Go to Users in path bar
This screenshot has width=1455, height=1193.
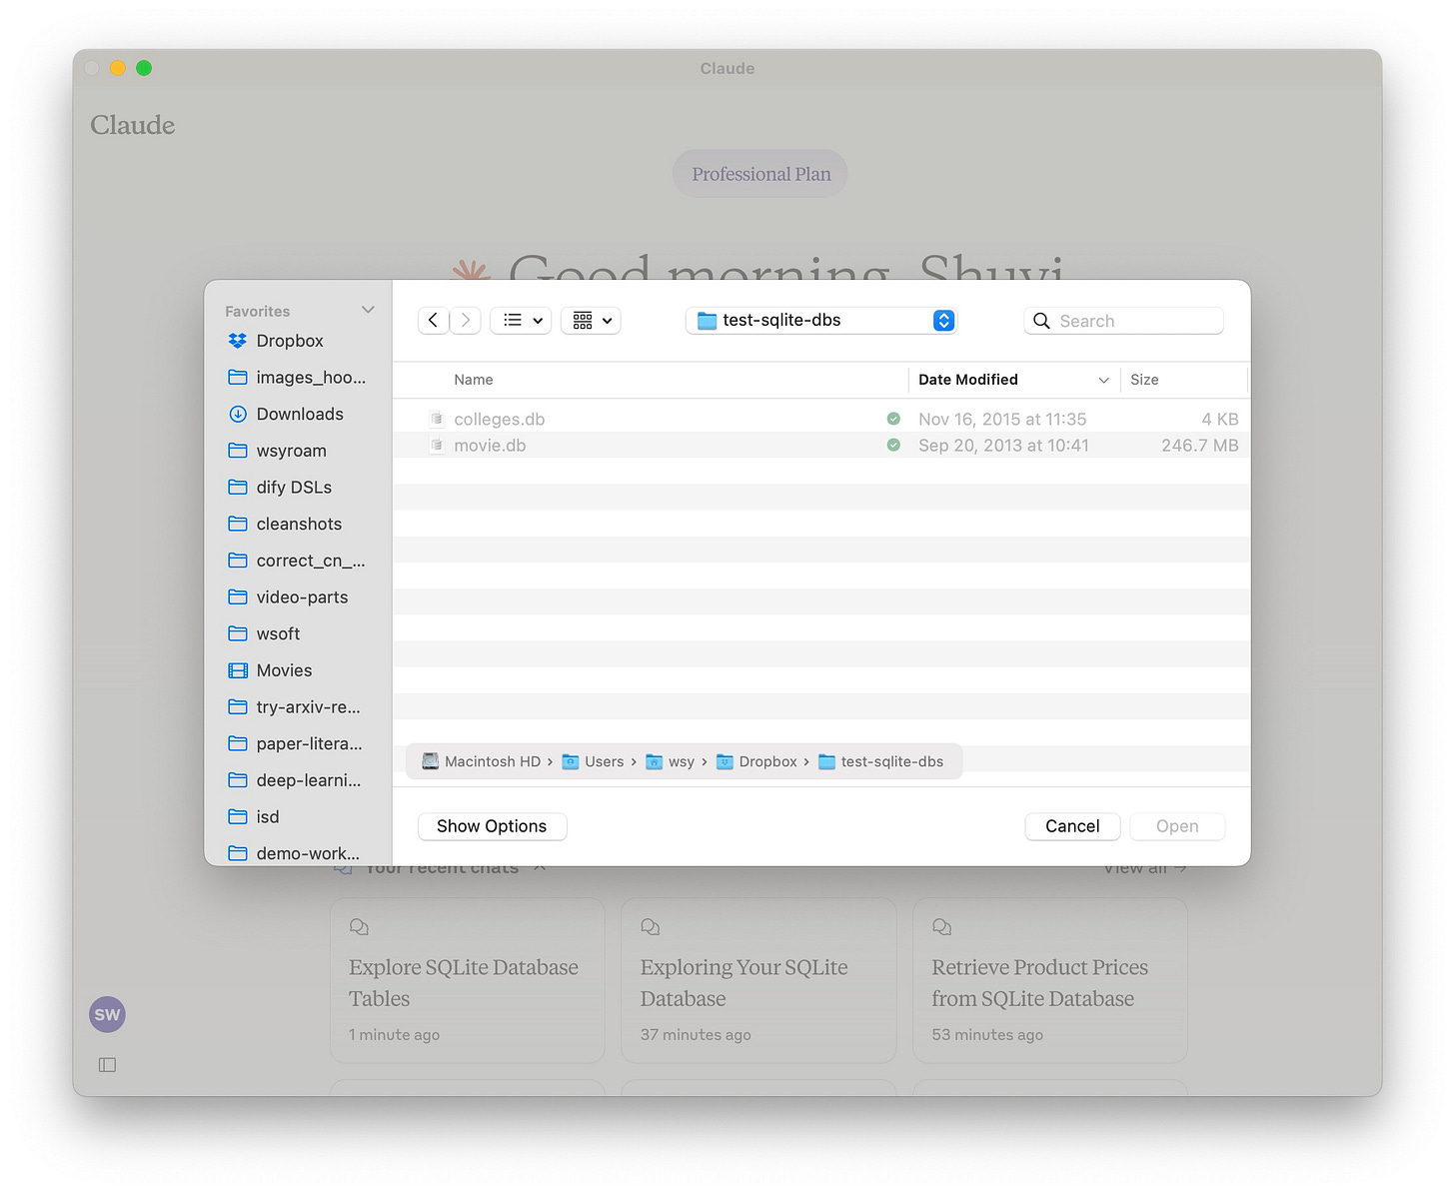594,761
